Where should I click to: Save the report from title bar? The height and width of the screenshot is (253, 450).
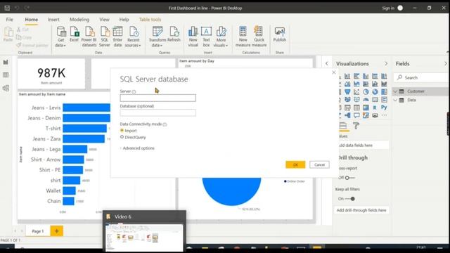tap(7, 8)
